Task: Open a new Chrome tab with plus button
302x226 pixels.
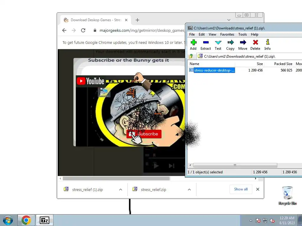Action: click(137, 20)
